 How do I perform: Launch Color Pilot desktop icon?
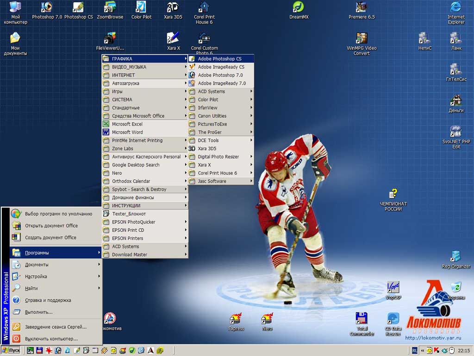click(141, 10)
